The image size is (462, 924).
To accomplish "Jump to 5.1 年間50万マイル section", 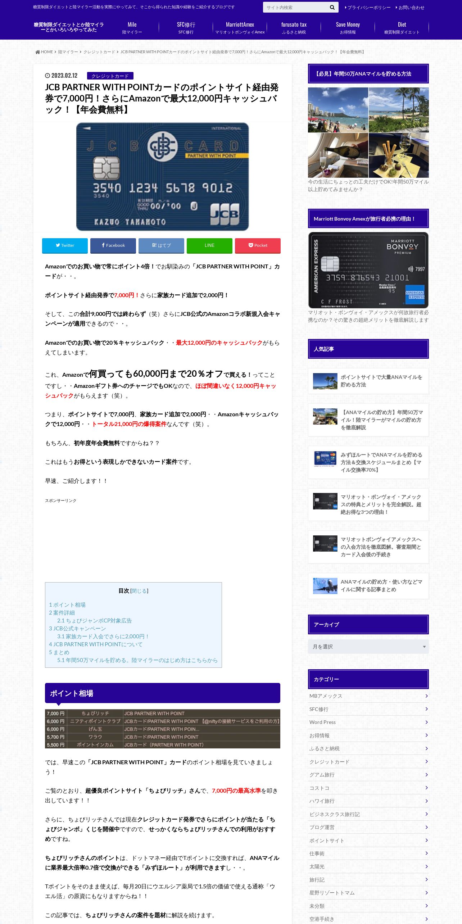I will pos(137,660).
